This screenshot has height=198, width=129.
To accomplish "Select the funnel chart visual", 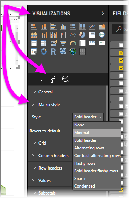I will 63,43.
